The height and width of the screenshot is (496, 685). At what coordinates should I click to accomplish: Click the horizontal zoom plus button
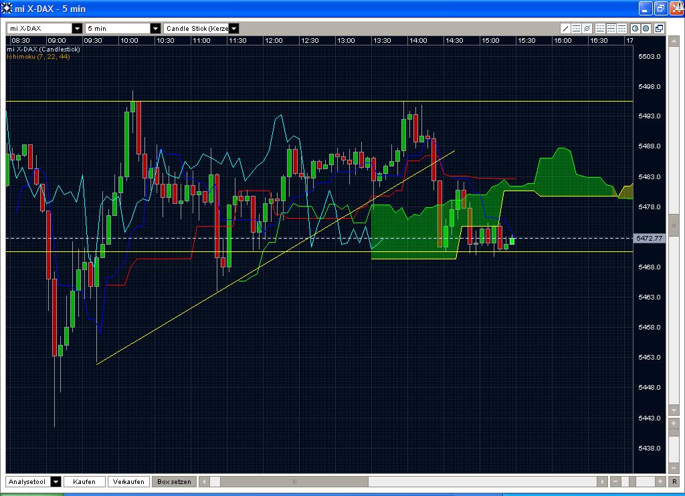[x=660, y=481]
